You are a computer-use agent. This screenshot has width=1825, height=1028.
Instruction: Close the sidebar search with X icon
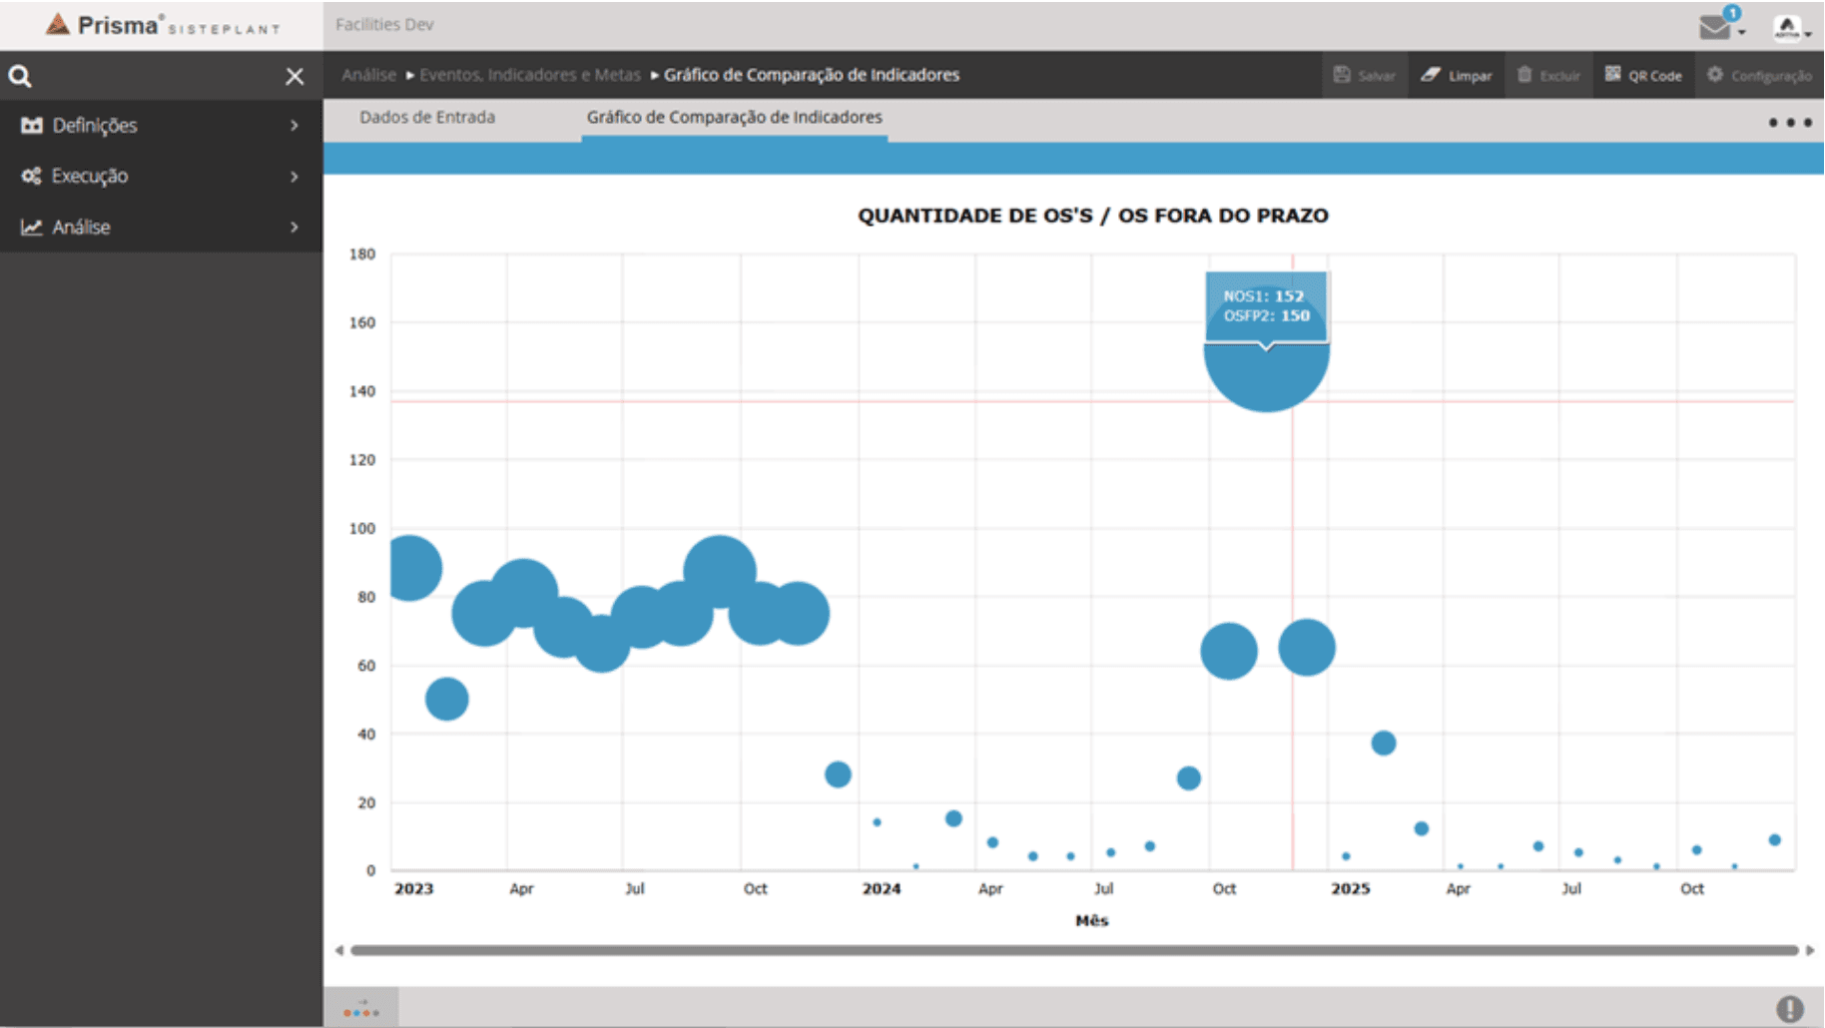295,76
